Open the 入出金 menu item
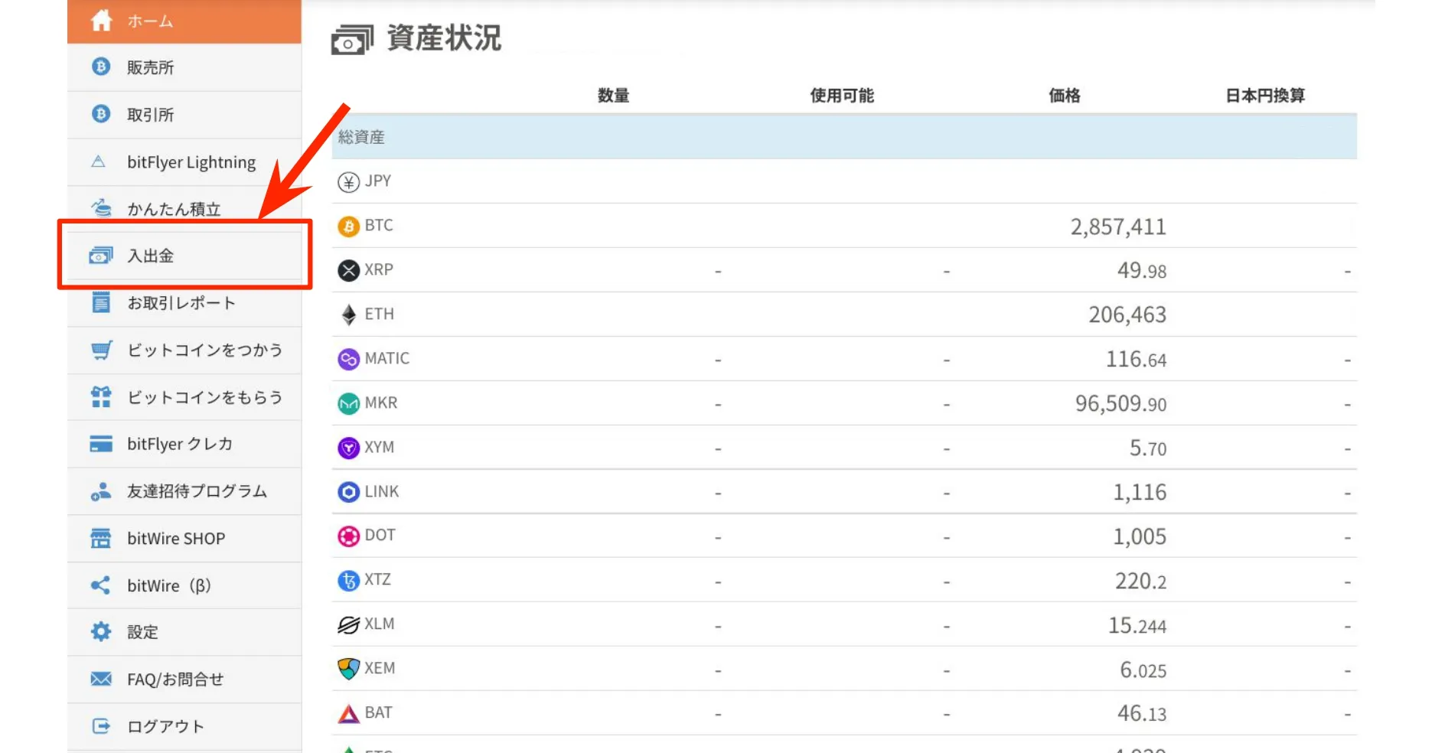Image resolution: width=1435 pixels, height=753 pixels. click(151, 256)
